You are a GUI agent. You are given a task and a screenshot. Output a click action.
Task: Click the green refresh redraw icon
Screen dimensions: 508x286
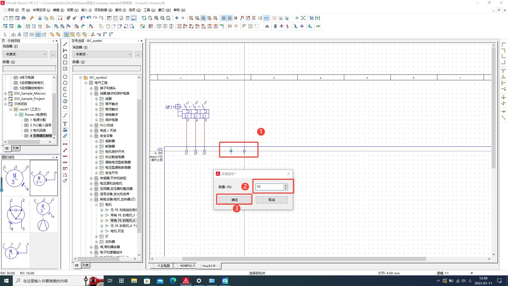[144, 18]
